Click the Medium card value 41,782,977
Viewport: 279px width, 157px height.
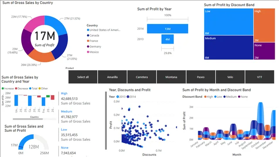[x=69, y=117]
